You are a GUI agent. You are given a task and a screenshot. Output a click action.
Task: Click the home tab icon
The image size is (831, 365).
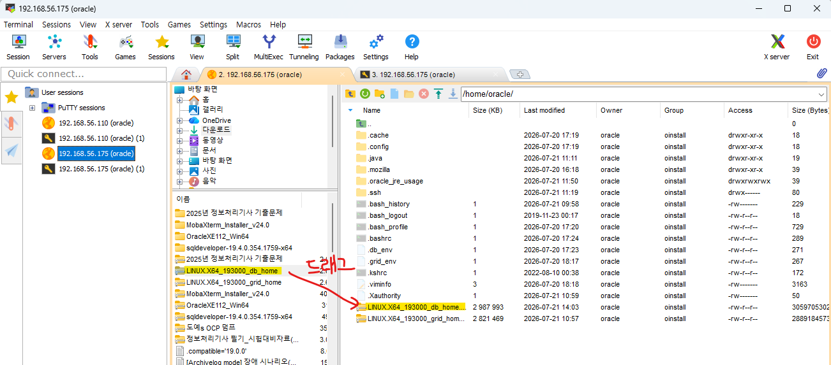[x=186, y=75]
